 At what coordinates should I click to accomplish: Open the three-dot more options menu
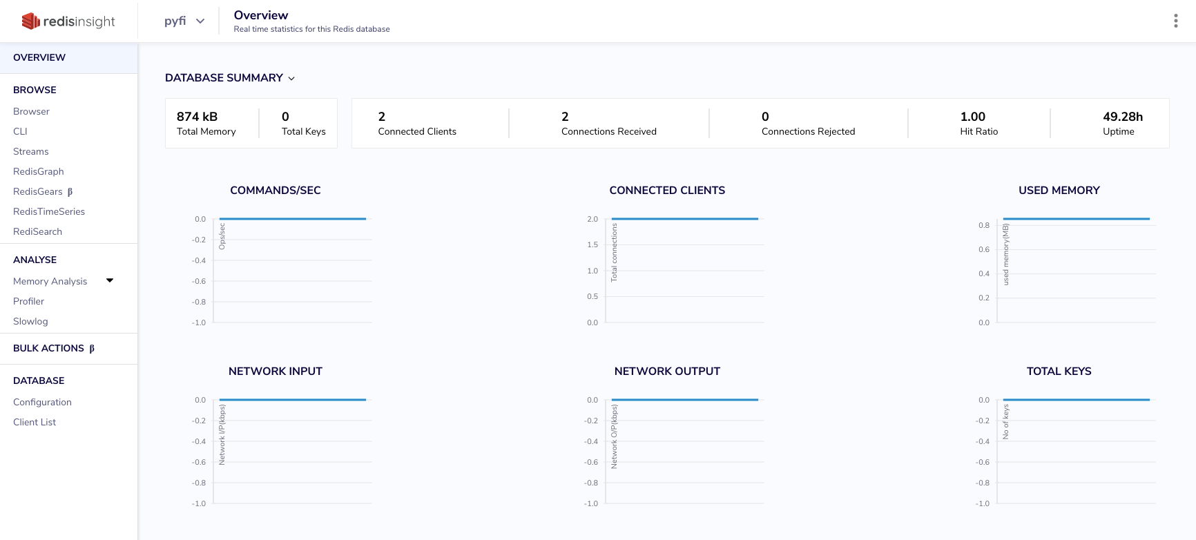pos(1175,21)
